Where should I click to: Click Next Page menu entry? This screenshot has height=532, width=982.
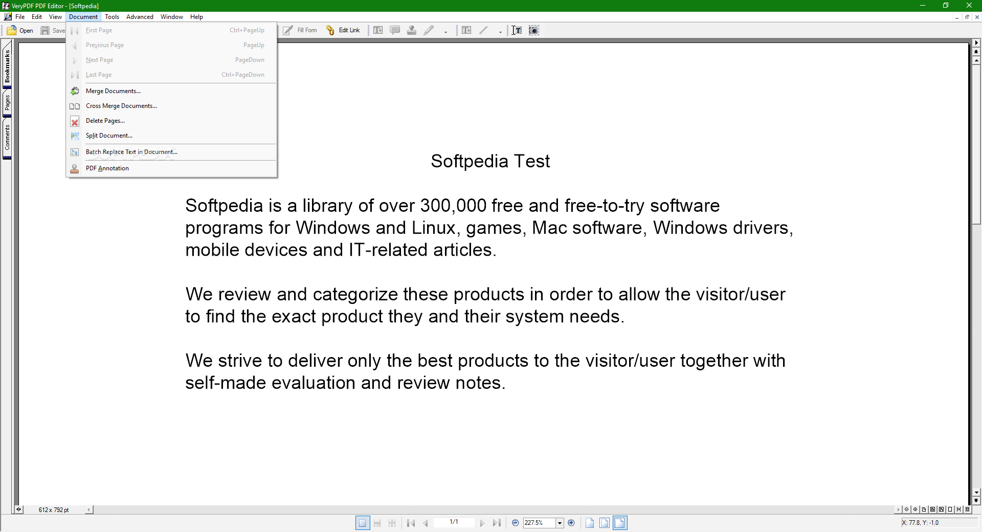point(171,60)
